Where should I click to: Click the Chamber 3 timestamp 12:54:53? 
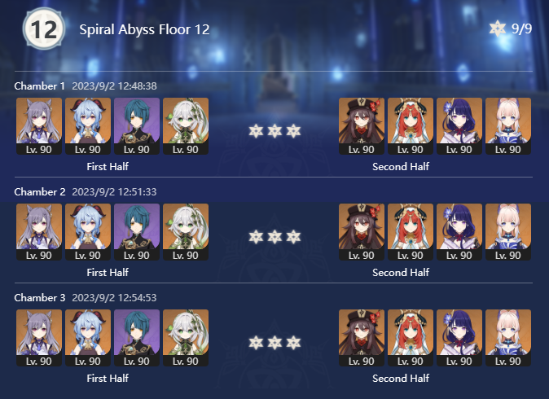[x=114, y=297]
